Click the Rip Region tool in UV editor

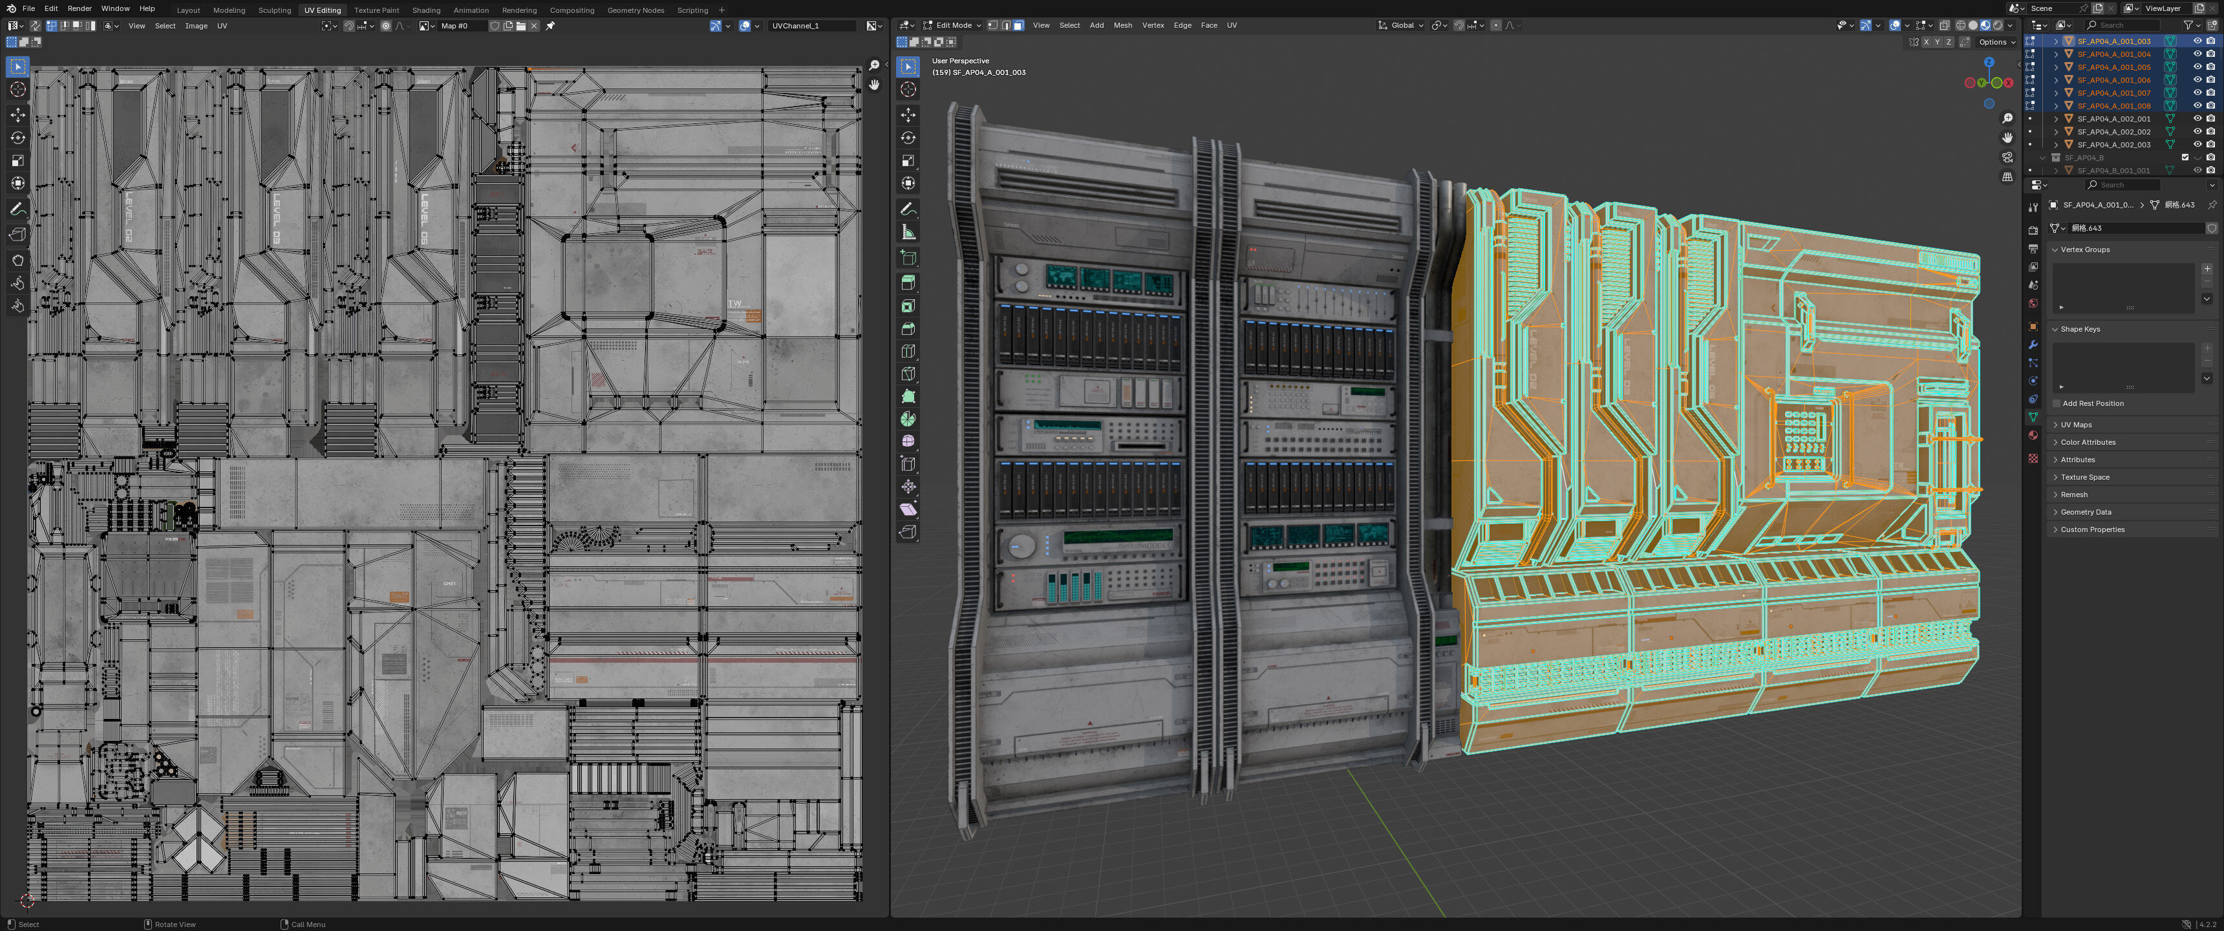tap(18, 234)
